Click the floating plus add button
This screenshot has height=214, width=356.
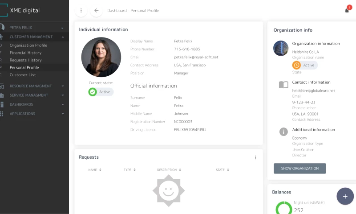345,196
